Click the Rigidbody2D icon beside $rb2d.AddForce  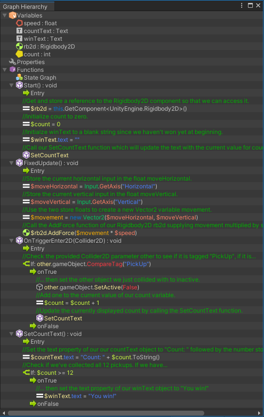click(26, 233)
